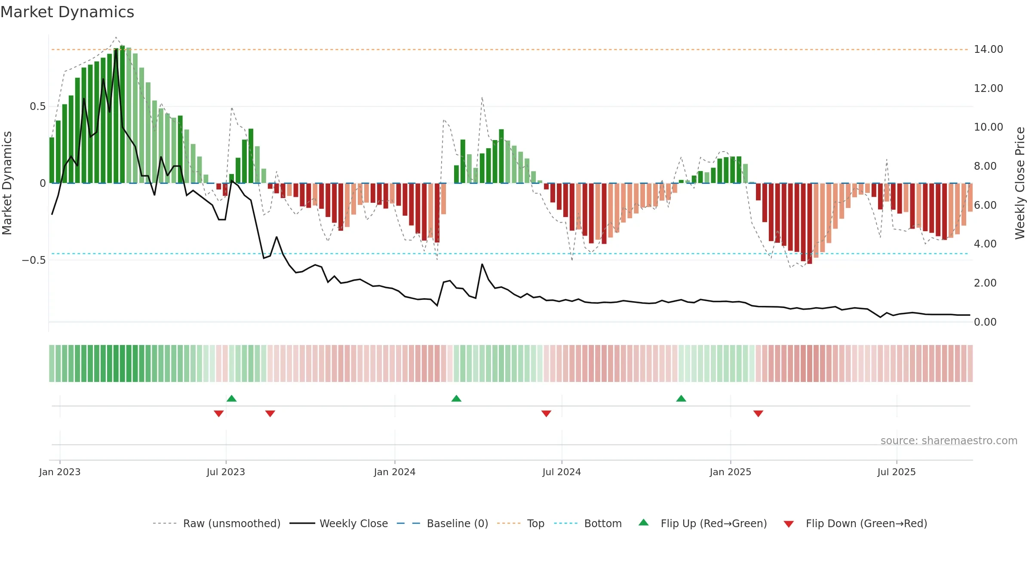
Task: Click the Market Dynamics vertical axis title
Action: [7, 183]
